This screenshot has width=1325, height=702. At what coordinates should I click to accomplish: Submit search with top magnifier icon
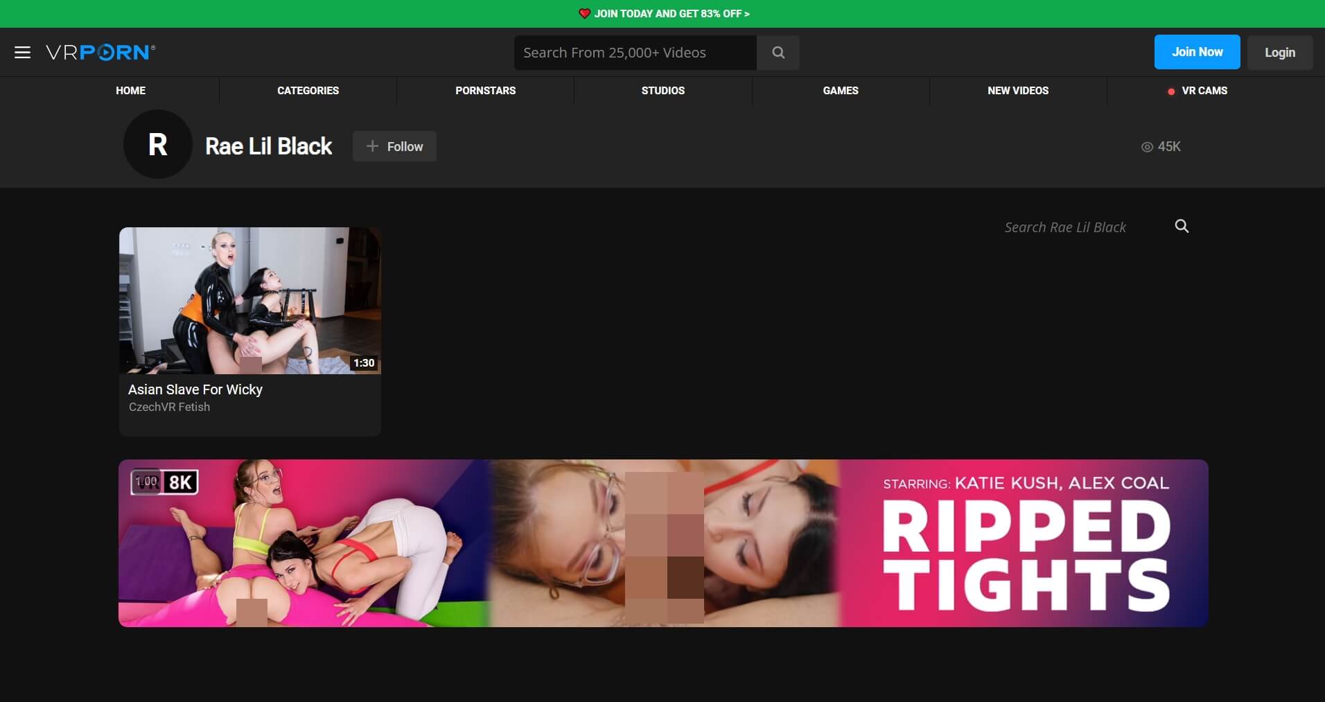[x=778, y=53]
